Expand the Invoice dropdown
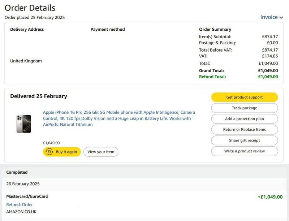Image resolution: width=289 pixels, height=221 pixels. [272, 17]
